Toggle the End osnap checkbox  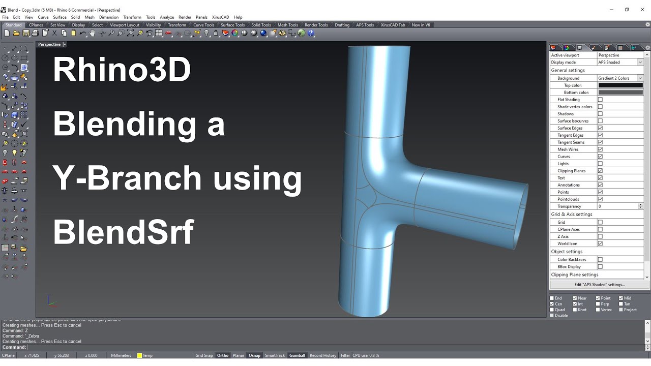tap(552, 298)
